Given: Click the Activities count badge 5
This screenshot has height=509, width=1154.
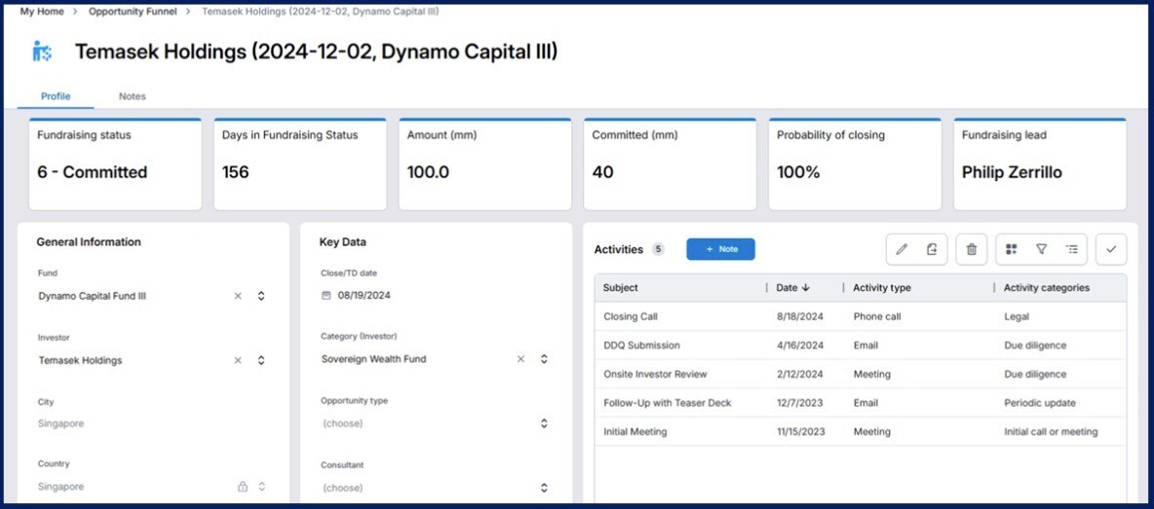Looking at the screenshot, I should (x=658, y=249).
